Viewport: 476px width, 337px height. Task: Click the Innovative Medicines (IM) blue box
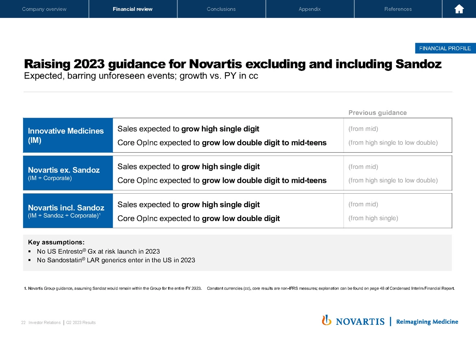[x=68, y=136]
